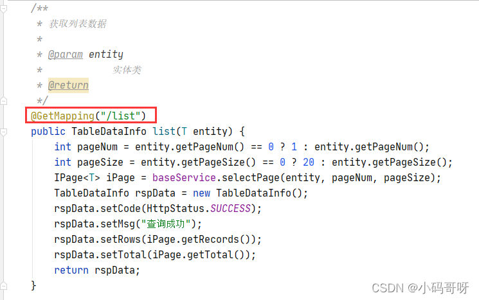Click the return rspData statement
This screenshot has width=479, height=300.
[x=97, y=270]
